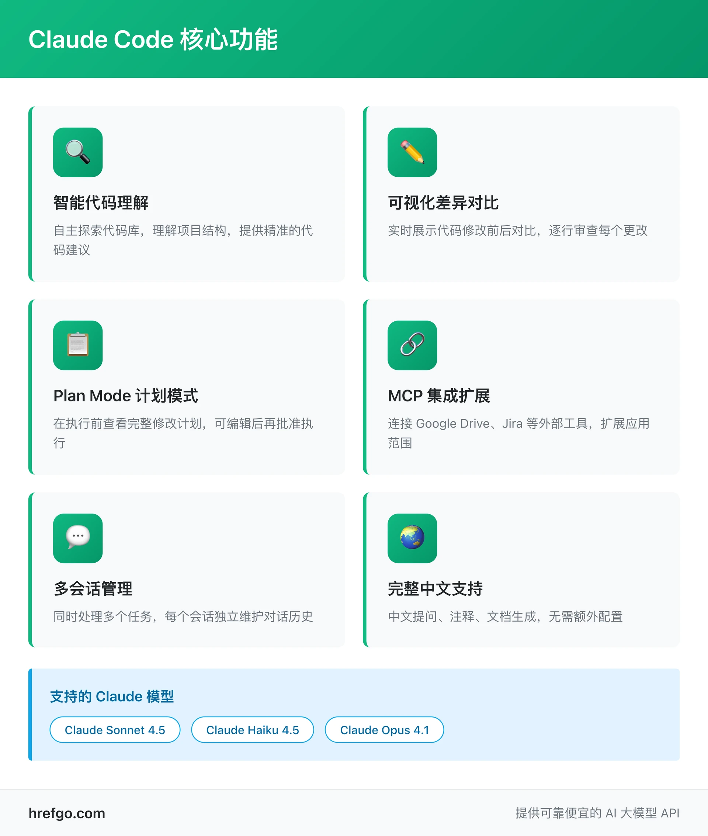Image resolution: width=708 pixels, height=836 pixels.
Task: Select the clipboard icon for Plan Mode
Action: [x=77, y=346]
